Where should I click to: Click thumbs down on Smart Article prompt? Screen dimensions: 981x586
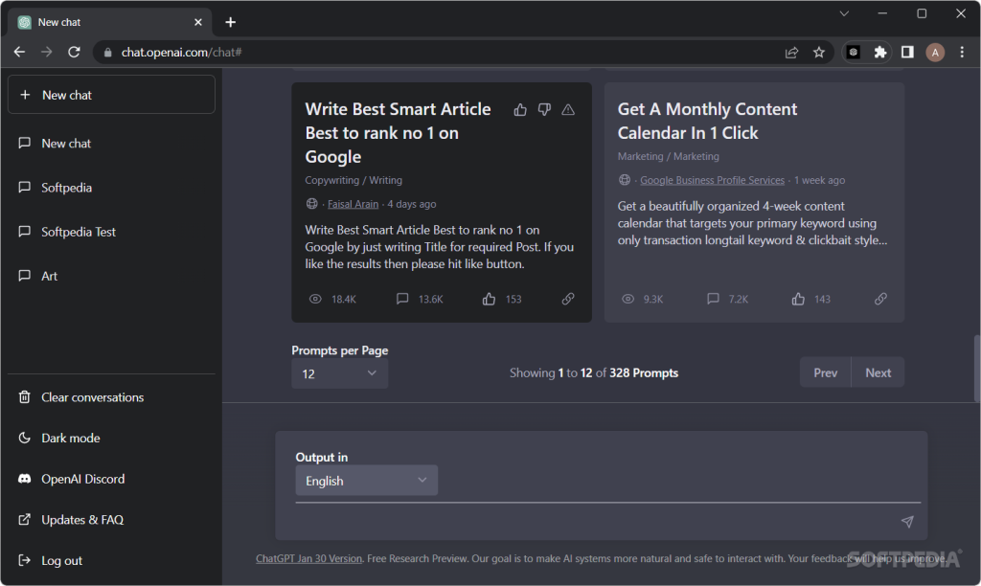[544, 110]
